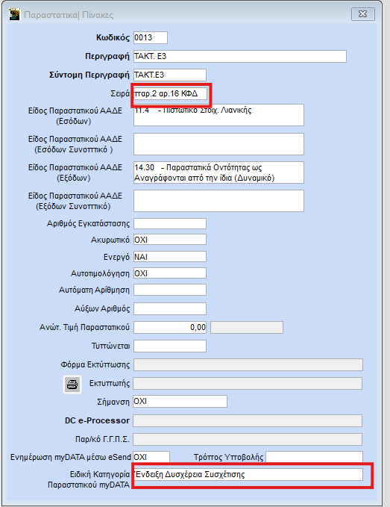Click the empty Εξόδων Συνοπτικό field

pos(218,201)
